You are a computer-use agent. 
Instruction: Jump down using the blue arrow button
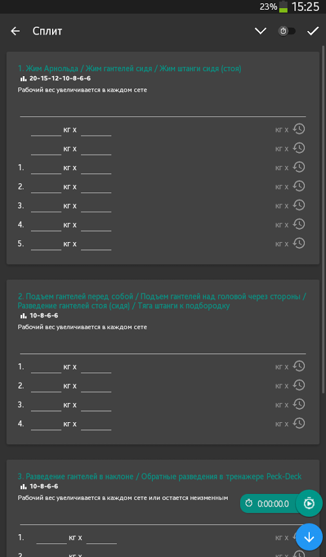[309, 537]
